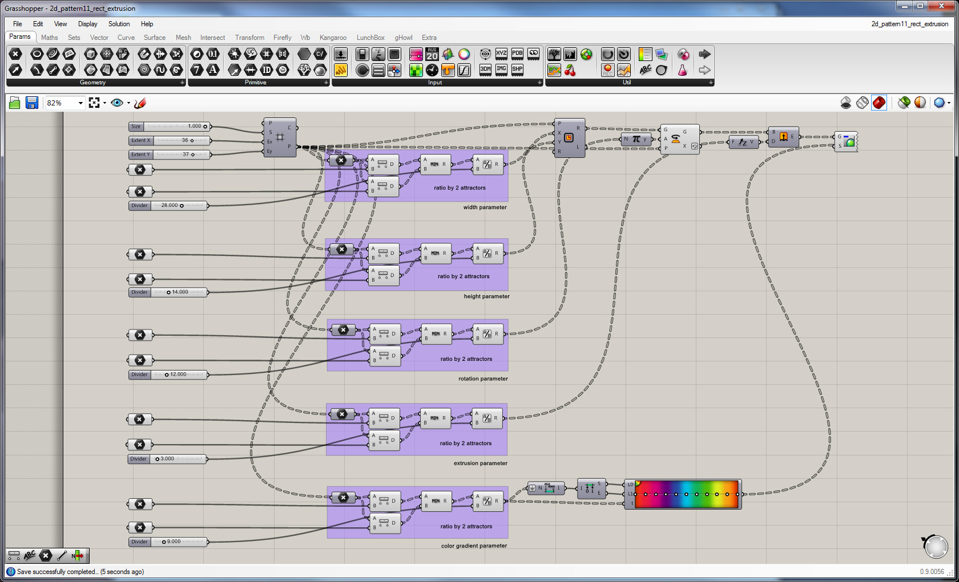Click the Open file folder icon
The image size is (959, 582).
[x=15, y=103]
